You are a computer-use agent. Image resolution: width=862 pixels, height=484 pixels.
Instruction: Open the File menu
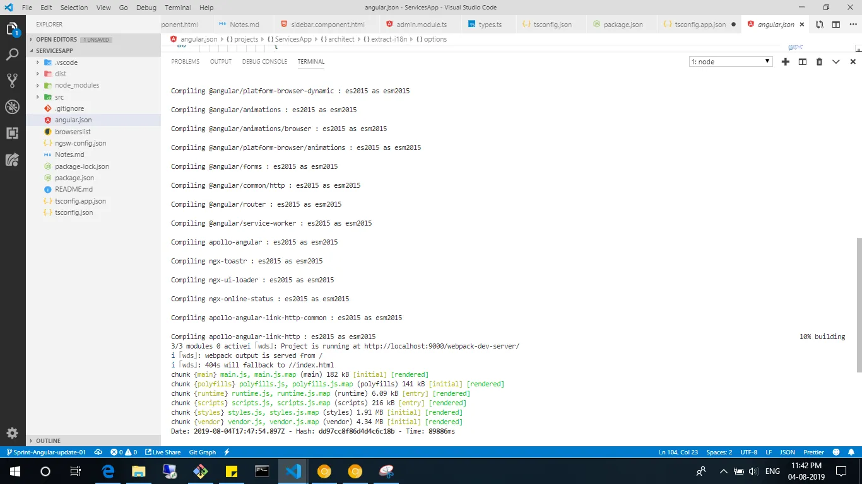pos(27,8)
